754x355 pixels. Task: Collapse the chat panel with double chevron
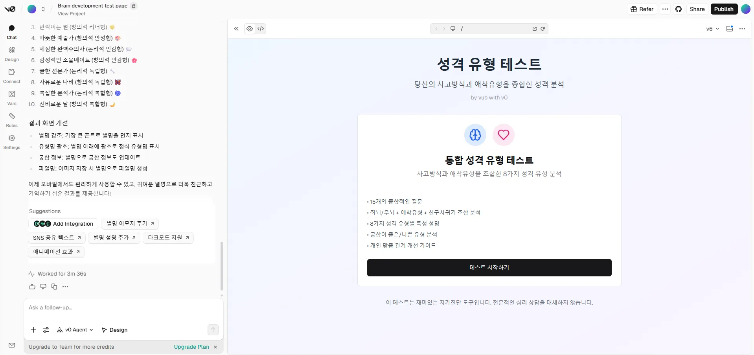[236, 29]
